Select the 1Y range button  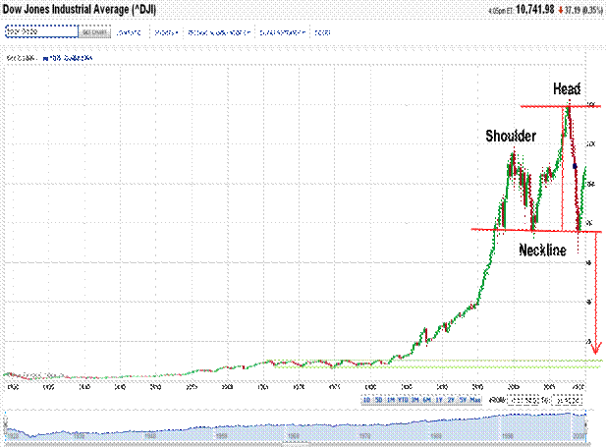(439, 400)
